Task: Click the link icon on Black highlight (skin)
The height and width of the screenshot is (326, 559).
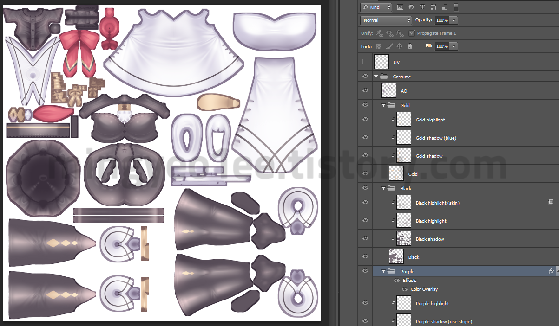Action: pos(551,202)
